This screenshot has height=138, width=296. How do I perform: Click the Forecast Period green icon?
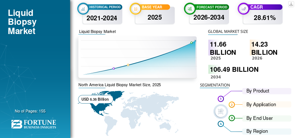[189, 9]
